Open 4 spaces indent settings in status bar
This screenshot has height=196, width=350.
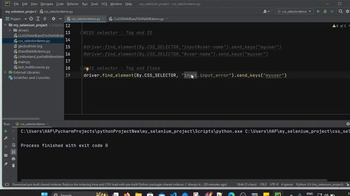287,185
